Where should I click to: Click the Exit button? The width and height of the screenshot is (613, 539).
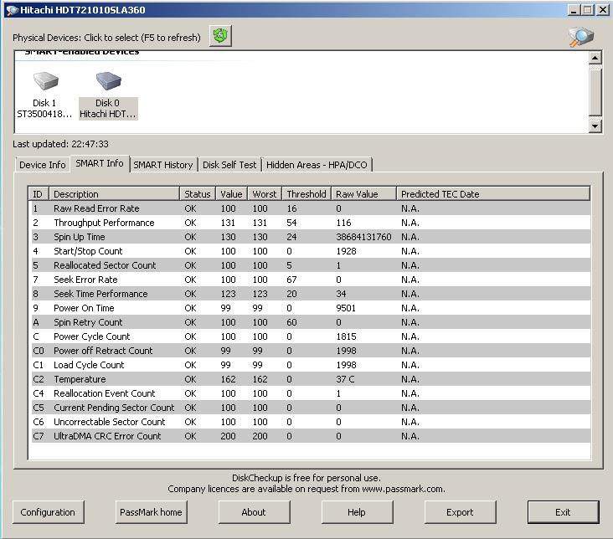coord(563,512)
